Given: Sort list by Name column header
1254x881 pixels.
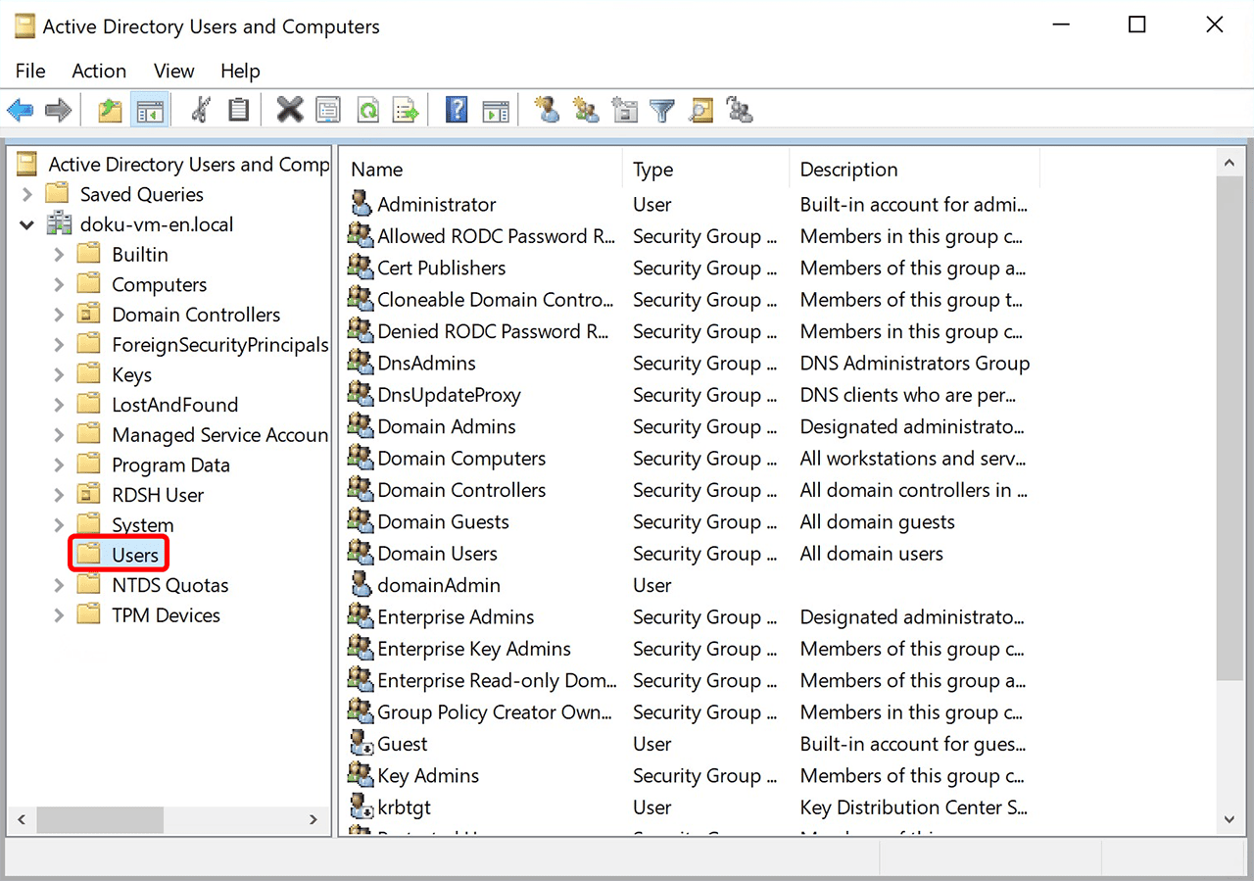Looking at the screenshot, I should point(377,170).
